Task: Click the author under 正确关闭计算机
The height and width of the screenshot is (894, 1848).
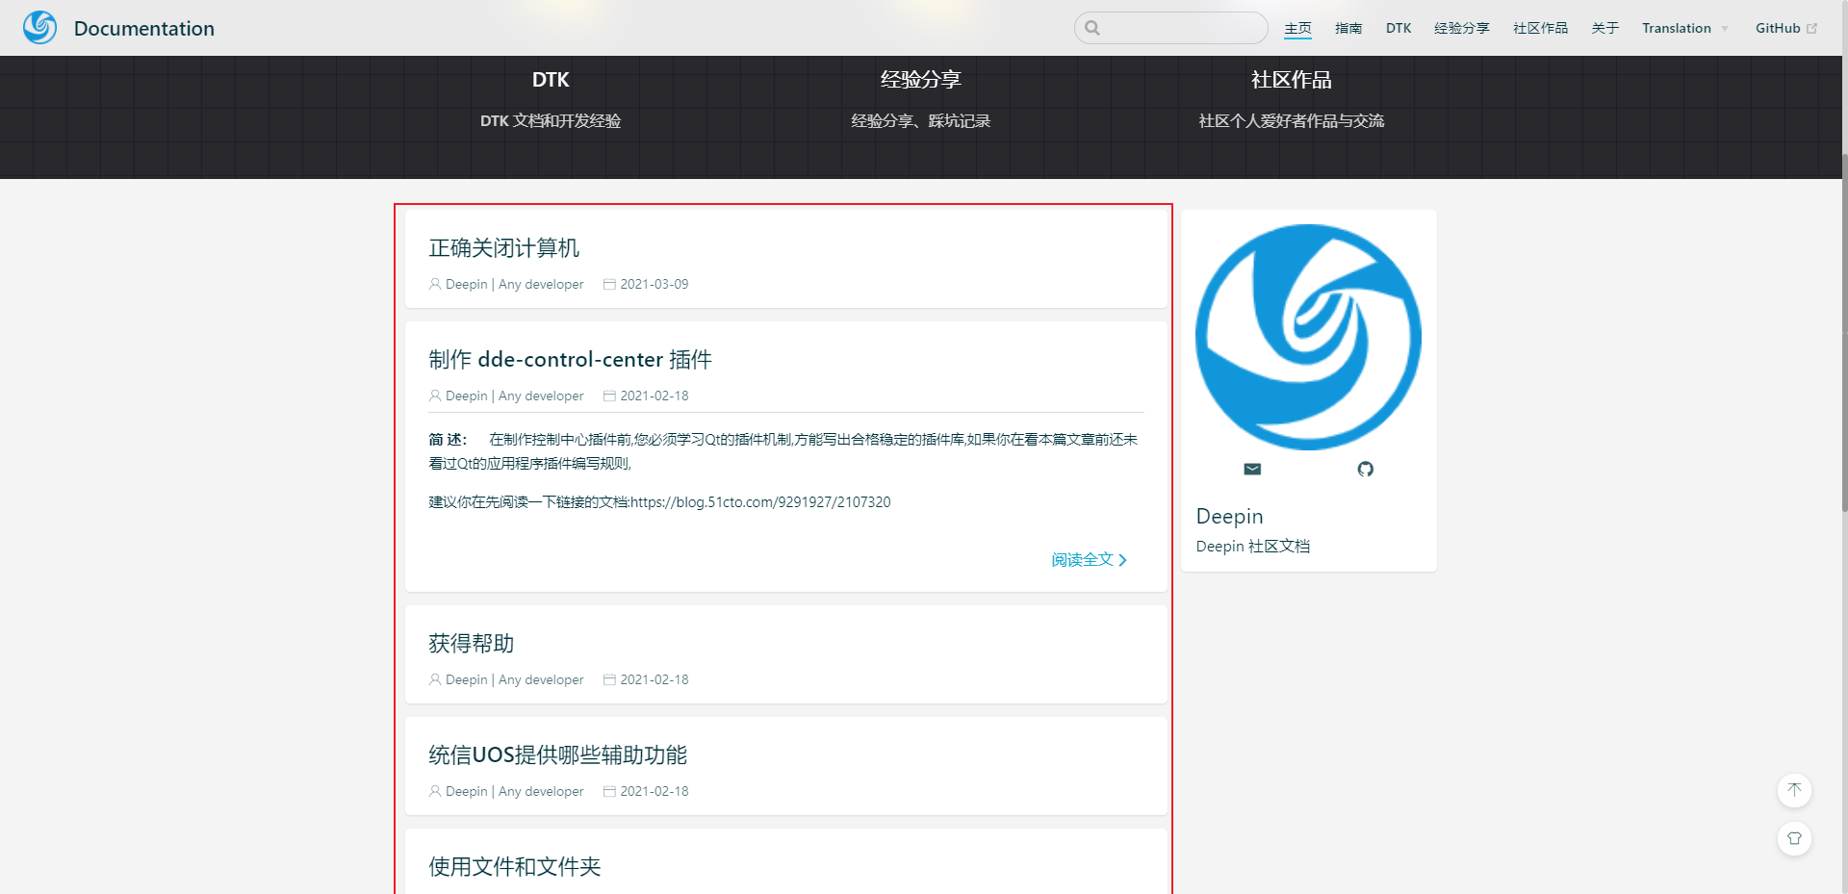Action: click(x=506, y=284)
